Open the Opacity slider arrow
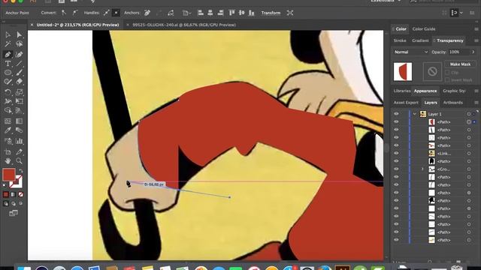Screen dimensions: 481x270 pyautogui.click(x=473, y=52)
